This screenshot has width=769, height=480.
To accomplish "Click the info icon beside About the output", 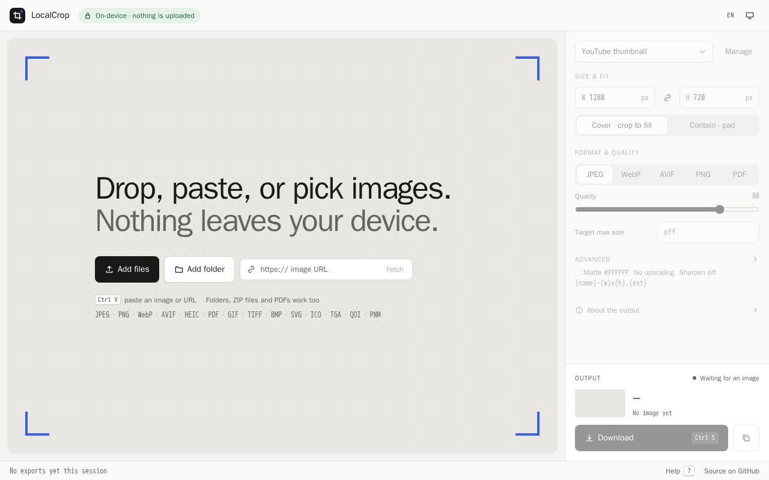I will tap(579, 310).
